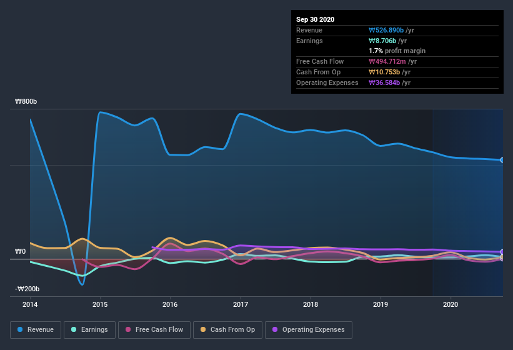This screenshot has height=350, width=513.
Task: Click the 2018 x-axis label
Action: click(311, 304)
